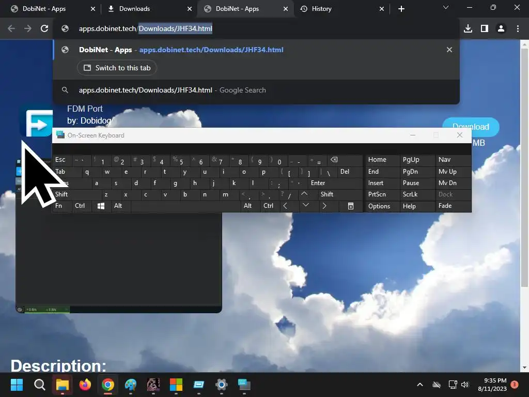
Task: Click the blue Download button
Action: [x=471, y=127]
